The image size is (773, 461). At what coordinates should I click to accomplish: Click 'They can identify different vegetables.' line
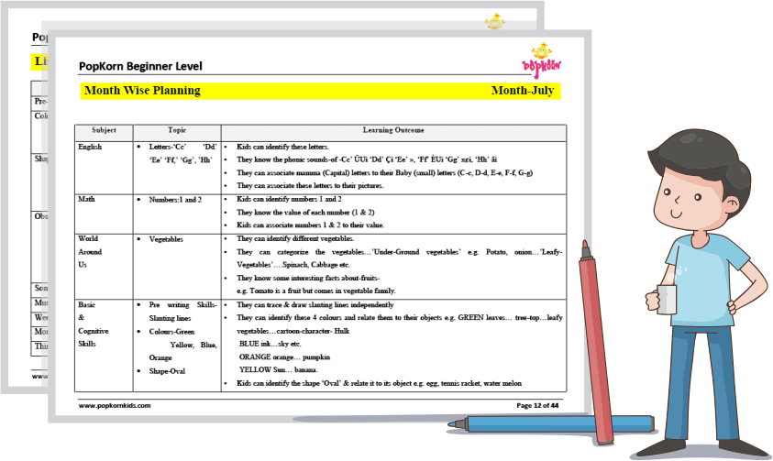(x=295, y=238)
